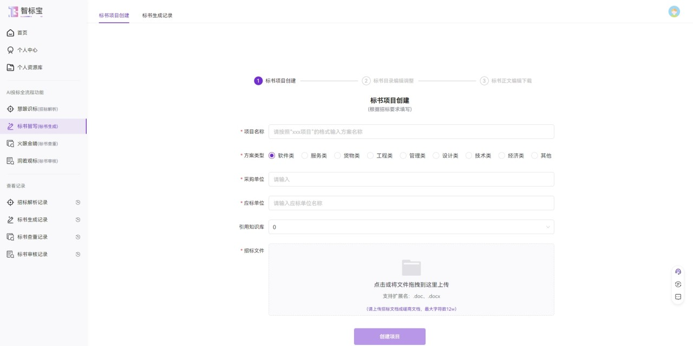Expand the 引用知识库 dropdown
The width and height of the screenshot is (693, 346).
[411, 227]
